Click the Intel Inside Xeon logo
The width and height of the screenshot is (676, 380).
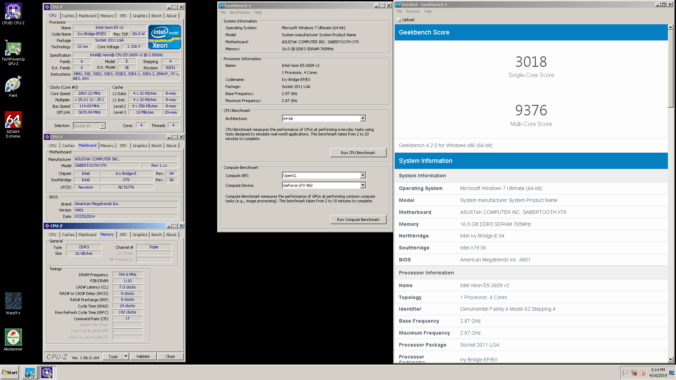pyautogui.click(x=164, y=37)
